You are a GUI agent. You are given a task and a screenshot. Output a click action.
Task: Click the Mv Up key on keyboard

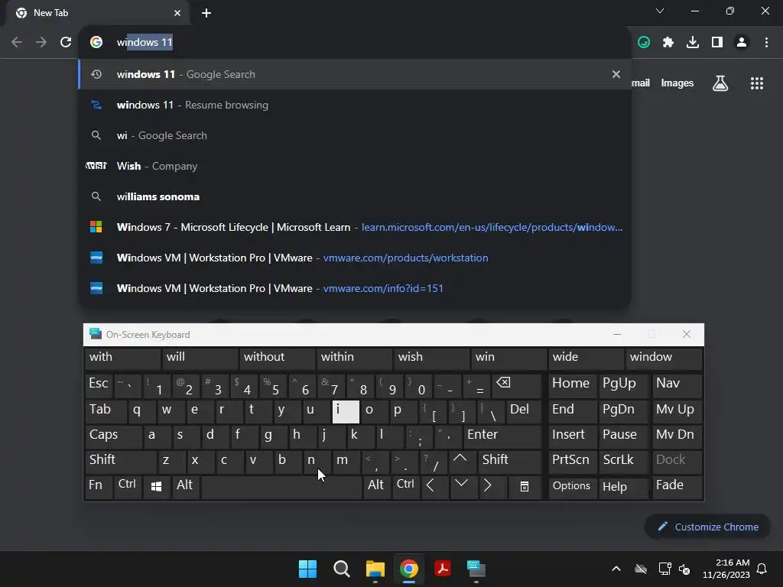click(x=677, y=410)
